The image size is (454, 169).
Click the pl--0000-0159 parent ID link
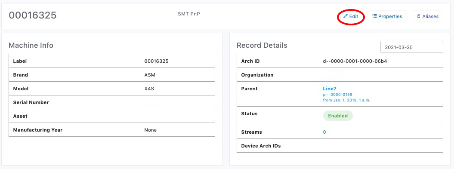pyautogui.click(x=338, y=95)
